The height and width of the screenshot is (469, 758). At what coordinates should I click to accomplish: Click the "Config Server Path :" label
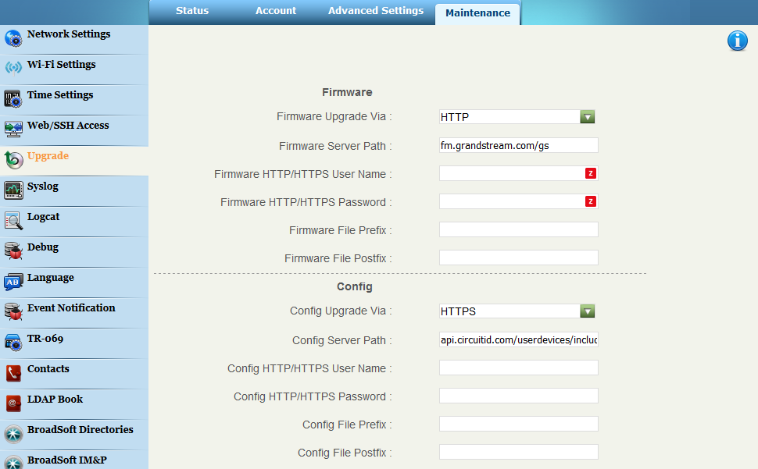click(341, 341)
